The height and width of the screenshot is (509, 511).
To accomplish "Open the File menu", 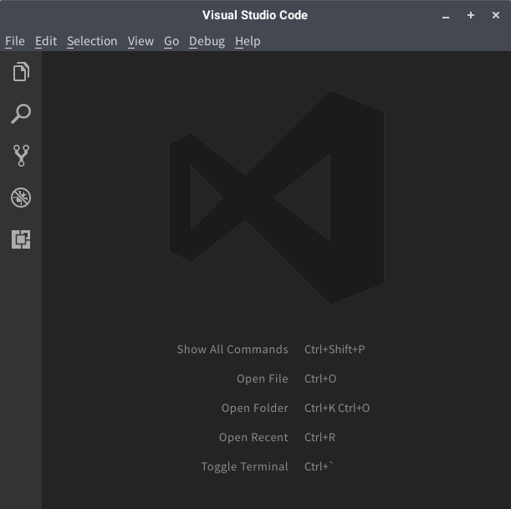I will tap(15, 41).
